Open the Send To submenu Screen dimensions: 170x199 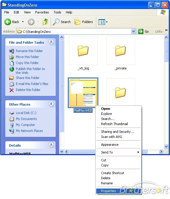coord(118,152)
